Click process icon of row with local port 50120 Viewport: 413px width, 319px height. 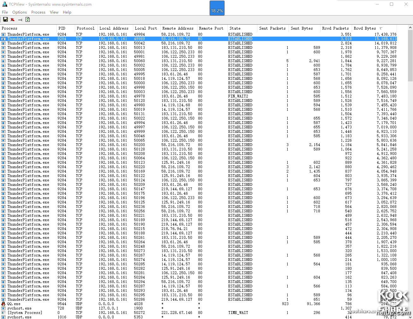point(3,101)
